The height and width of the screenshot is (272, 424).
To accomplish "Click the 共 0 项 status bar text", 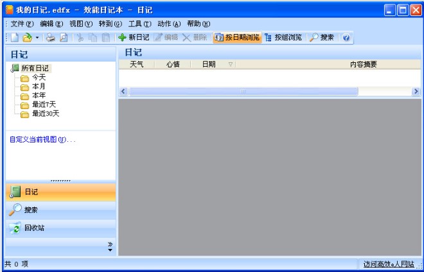I will tap(16, 264).
